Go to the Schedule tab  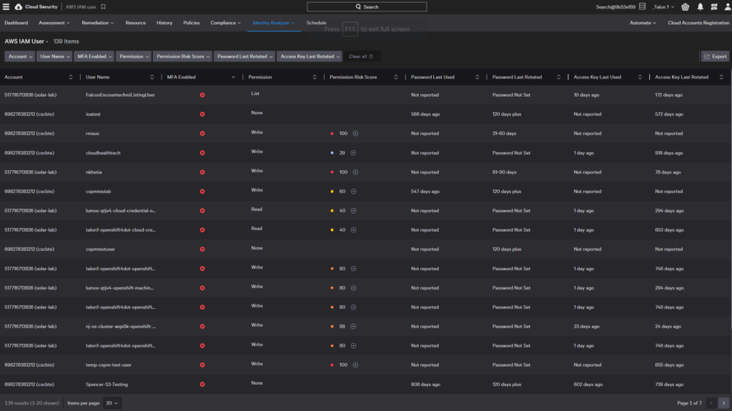pyautogui.click(x=316, y=23)
